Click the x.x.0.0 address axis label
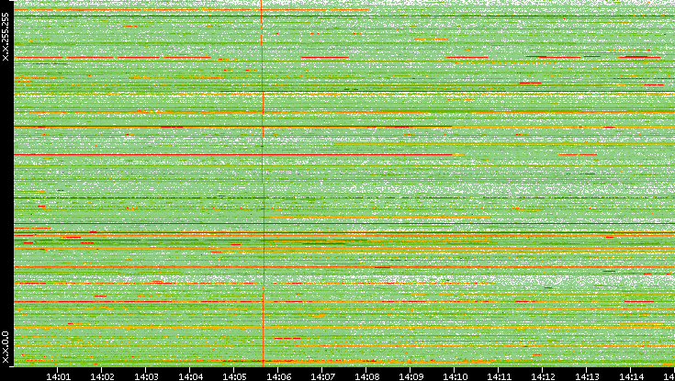Image resolution: width=675 pixels, height=381 pixels. [x=6, y=347]
